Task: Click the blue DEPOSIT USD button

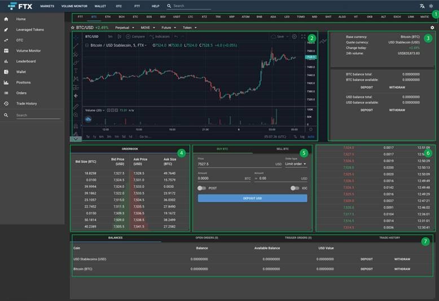Action: click(x=252, y=198)
